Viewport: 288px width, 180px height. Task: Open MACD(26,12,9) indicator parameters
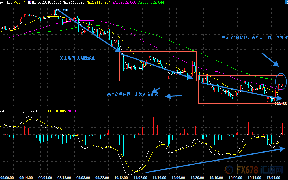pos(12,111)
